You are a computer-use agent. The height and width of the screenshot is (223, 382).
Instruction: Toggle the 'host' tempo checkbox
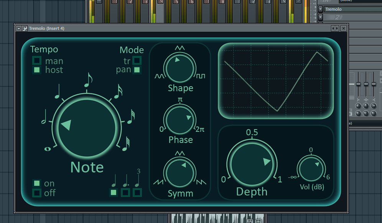(37, 70)
